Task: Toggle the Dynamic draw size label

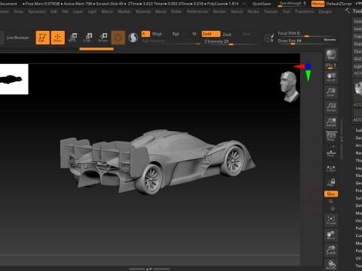Action: (330, 40)
